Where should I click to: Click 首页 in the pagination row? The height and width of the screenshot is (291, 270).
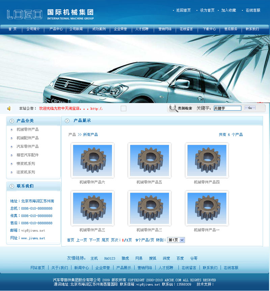pyautogui.click(x=71, y=240)
